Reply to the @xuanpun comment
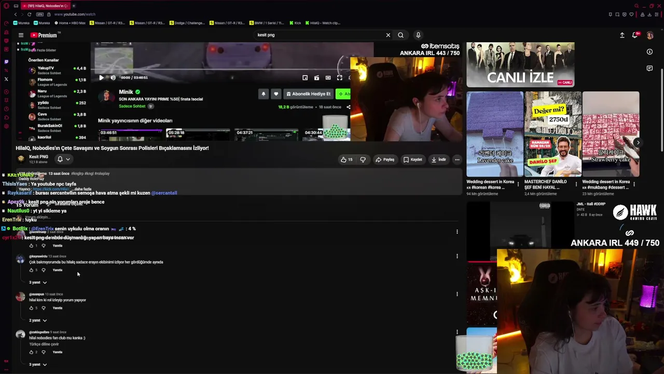The height and width of the screenshot is (374, 664). click(x=58, y=308)
